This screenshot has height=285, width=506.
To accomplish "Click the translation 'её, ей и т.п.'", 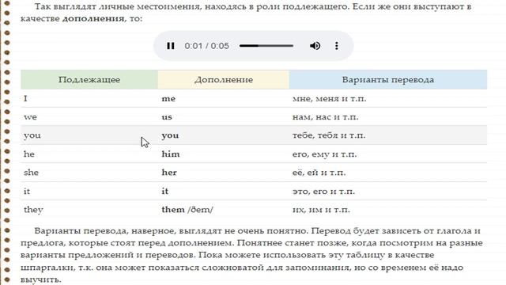I will 319,173.
